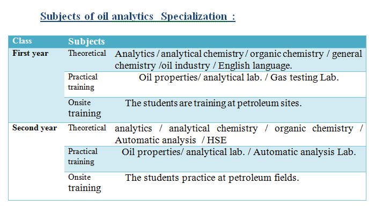Click 'The students are training at petroleum sites.'
375x213 pixels.
click(x=214, y=103)
